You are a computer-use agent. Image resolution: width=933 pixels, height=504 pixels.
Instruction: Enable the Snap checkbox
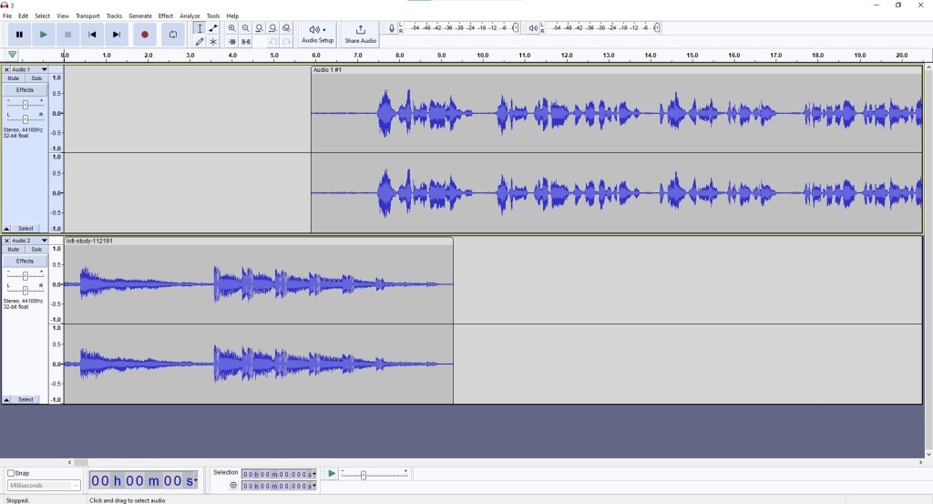coord(11,473)
